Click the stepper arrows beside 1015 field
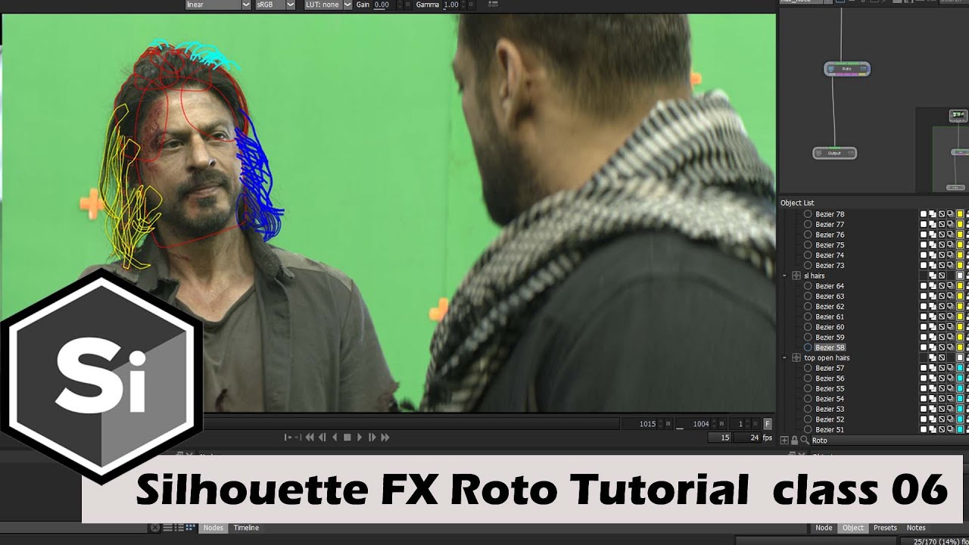The width and height of the screenshot is (969, 545). 661,424
